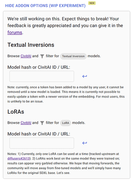Submit LoRA with enter arrow icon
This screenshot has height=182, width=133.
pos(85,143)
